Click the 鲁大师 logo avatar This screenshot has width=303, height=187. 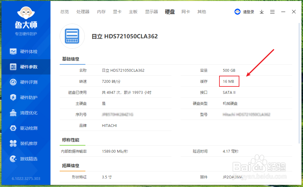pos(26,13)
